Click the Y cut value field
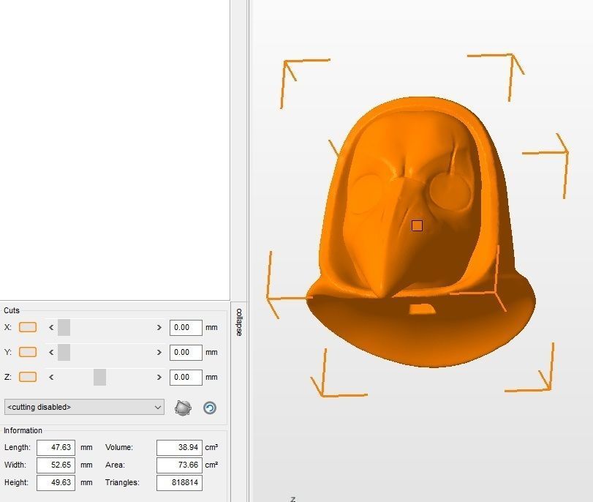The image size is (593, 502). point(186,353)
